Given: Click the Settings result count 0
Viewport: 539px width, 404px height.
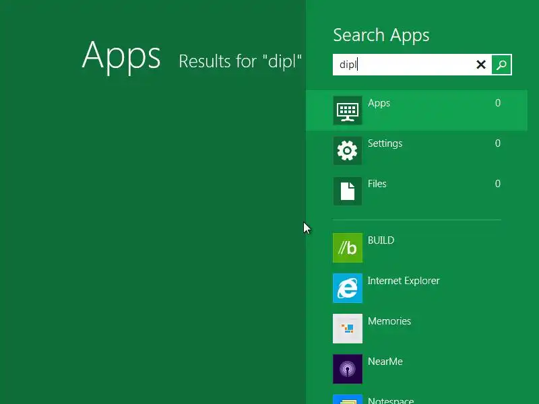Looking at the screenshot, I should coord(498,143).
